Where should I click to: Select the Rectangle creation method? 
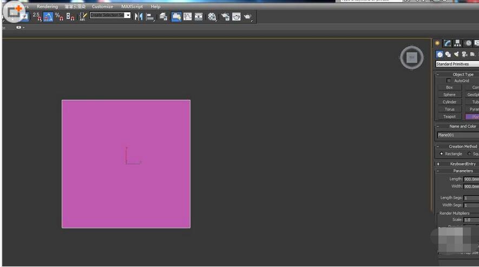442,154
